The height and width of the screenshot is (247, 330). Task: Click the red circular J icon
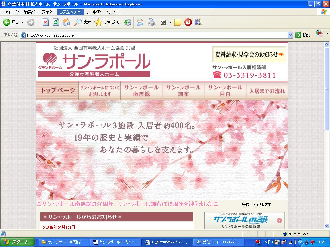[x=188, y=22]
